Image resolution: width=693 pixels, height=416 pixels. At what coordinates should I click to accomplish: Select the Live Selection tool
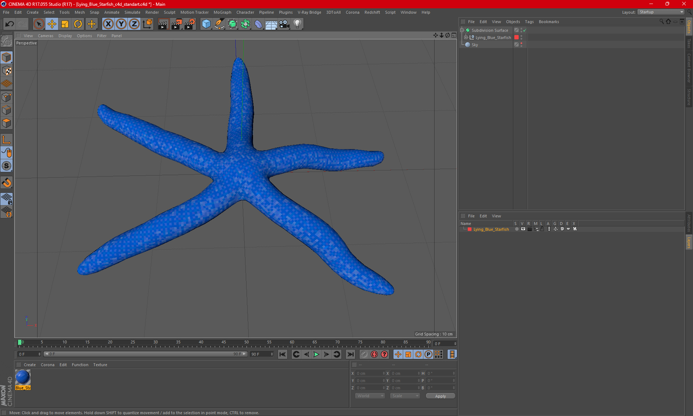(39, 24)
